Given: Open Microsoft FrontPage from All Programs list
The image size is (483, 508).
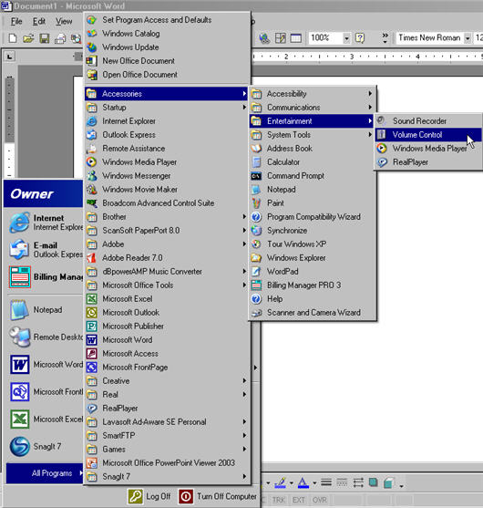Looking at the screenshot, I should coord(167,367).
